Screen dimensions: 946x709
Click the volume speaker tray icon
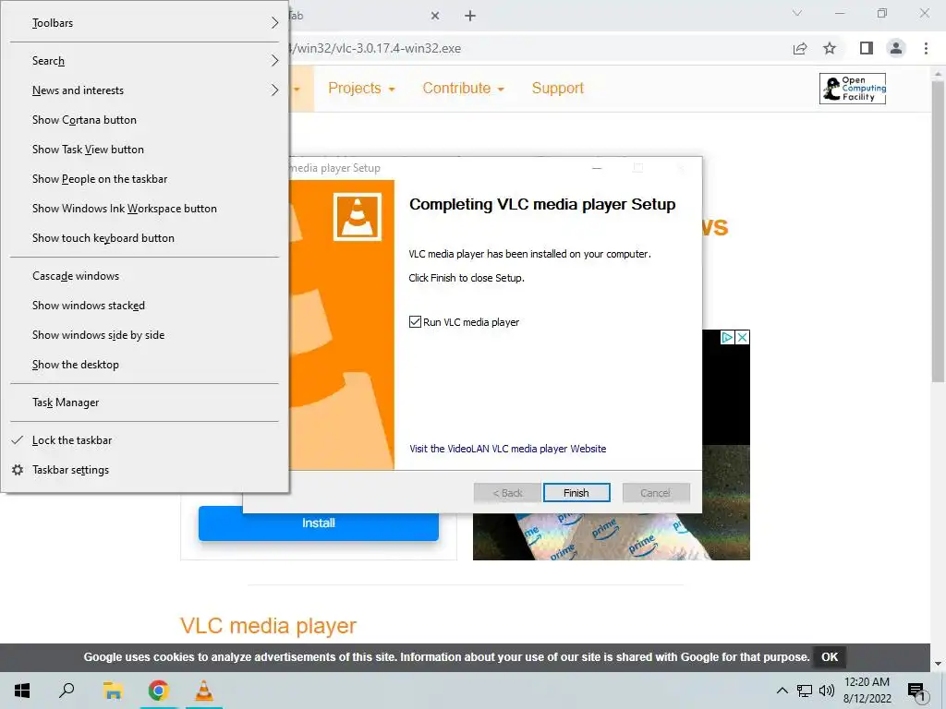[x=827, y=691]
